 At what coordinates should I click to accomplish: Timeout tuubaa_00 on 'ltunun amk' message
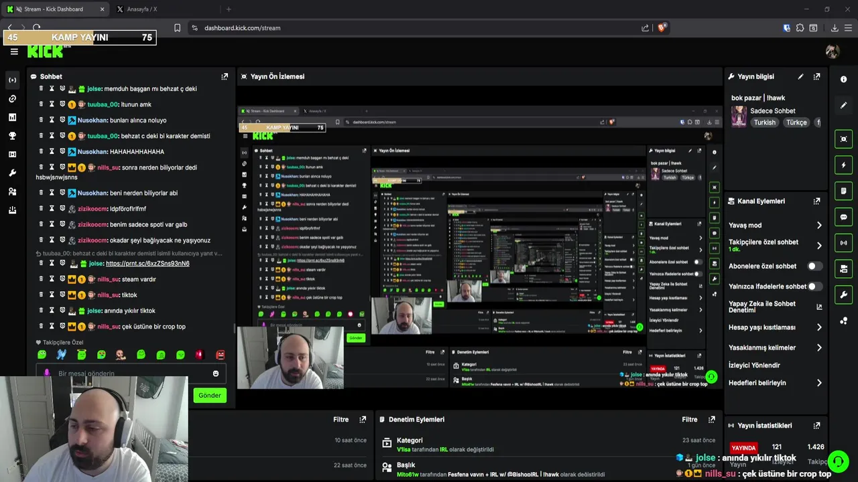[52, 104]
